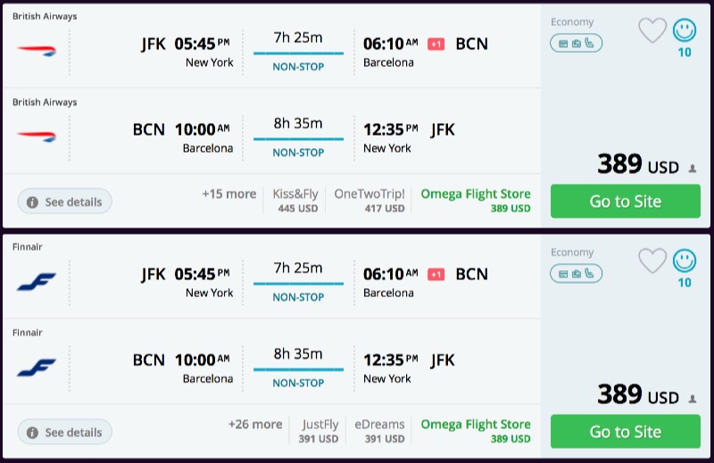Select the OneTwoTrip! 417 USD offer
This screenshot has height=463, width=714.
coord(369,201)
